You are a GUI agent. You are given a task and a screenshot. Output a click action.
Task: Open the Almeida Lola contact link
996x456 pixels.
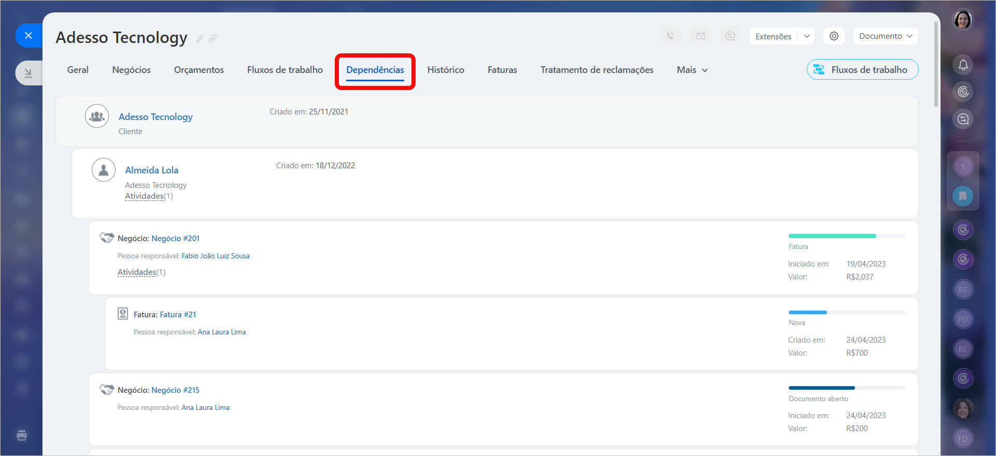tap(152, 170)
